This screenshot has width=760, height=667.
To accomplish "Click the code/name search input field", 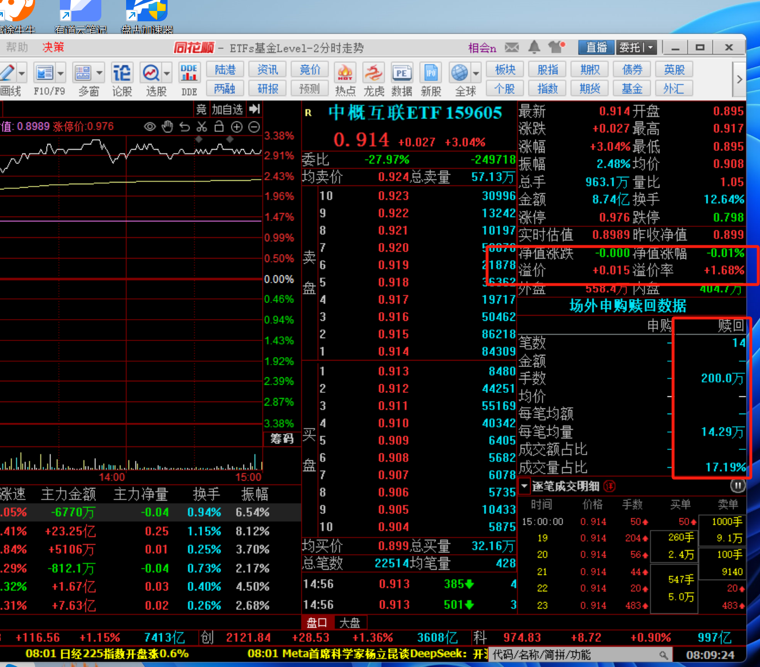I will 573,655.
